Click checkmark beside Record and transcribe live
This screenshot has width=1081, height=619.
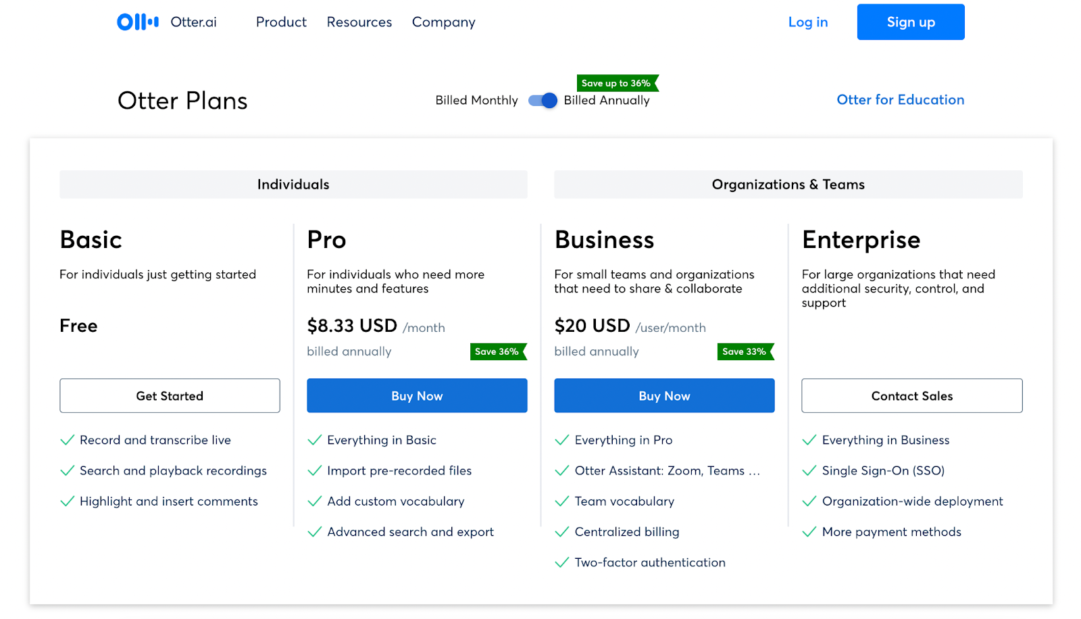(67, 441)
